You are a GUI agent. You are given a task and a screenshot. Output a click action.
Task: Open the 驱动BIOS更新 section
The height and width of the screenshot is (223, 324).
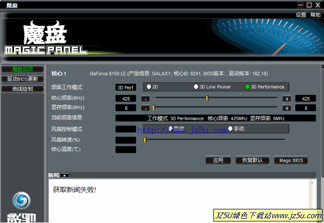23,79
